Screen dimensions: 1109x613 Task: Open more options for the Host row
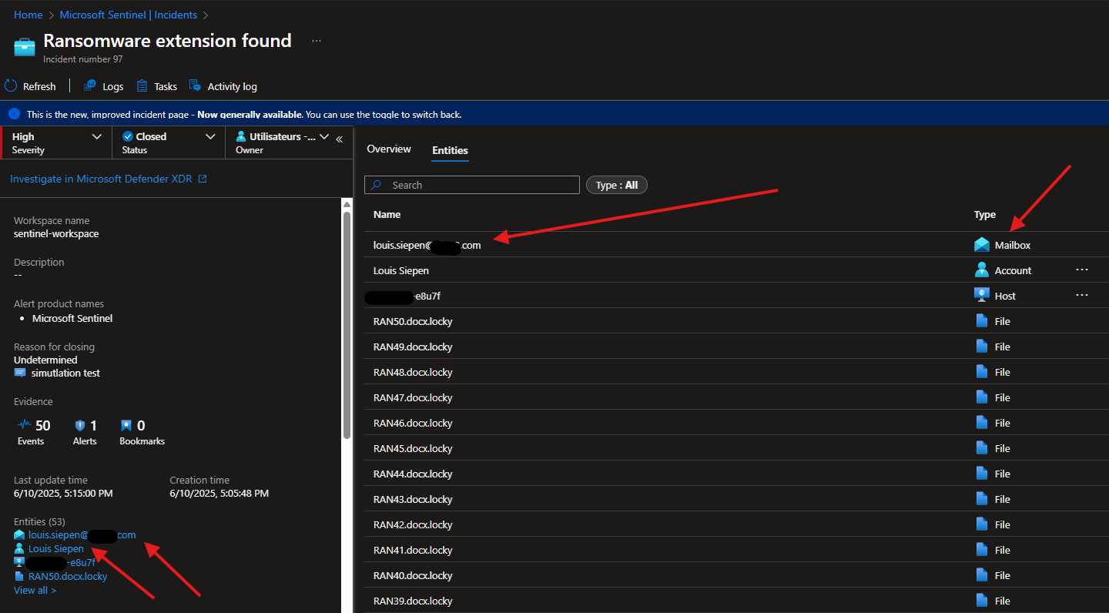(x=1082, y=296)
